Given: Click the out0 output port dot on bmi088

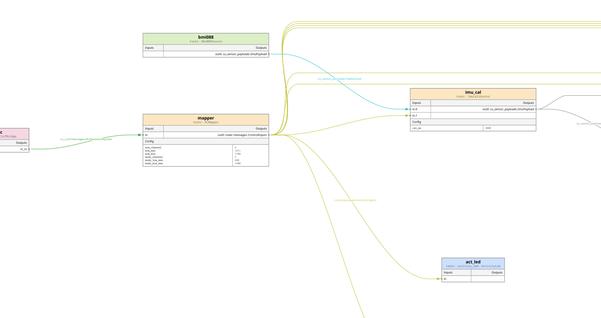Looking at the screenshot, I should (270, 53).
